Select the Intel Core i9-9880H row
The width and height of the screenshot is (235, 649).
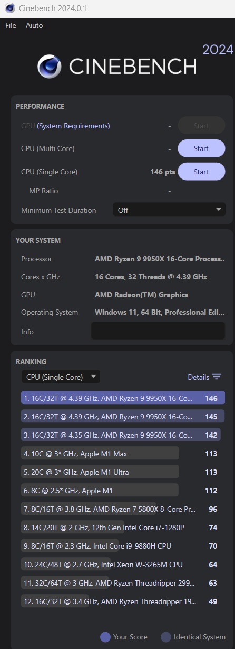click(x=123, y=546)
